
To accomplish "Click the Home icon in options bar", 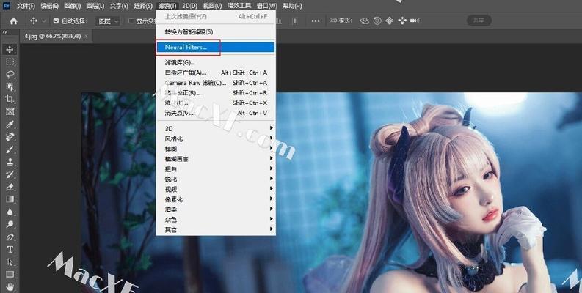I will pyautogui.click(x=14, y=21).
